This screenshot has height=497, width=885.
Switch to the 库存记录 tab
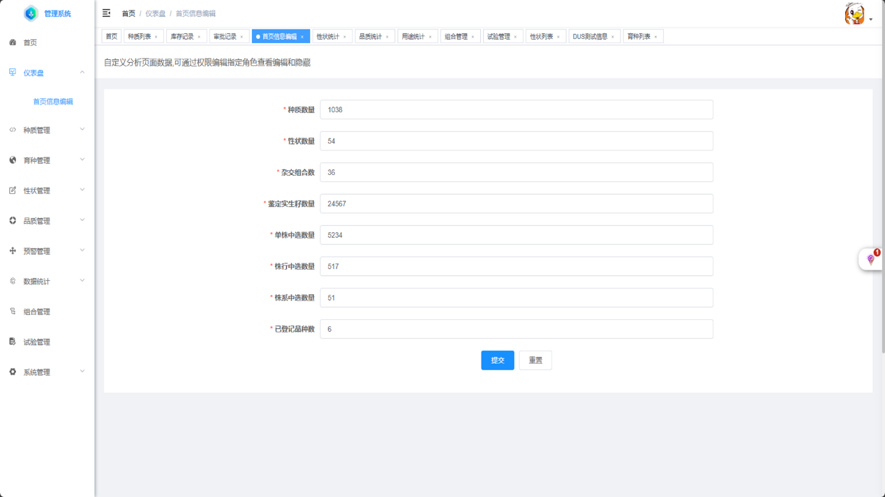[x=182, y=36]
